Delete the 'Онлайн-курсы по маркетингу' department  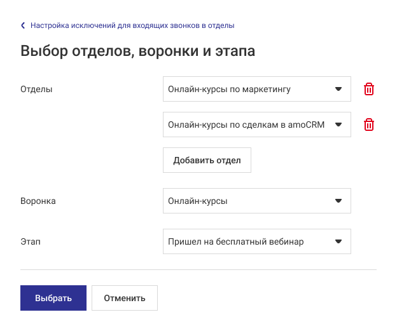(368, 90)
